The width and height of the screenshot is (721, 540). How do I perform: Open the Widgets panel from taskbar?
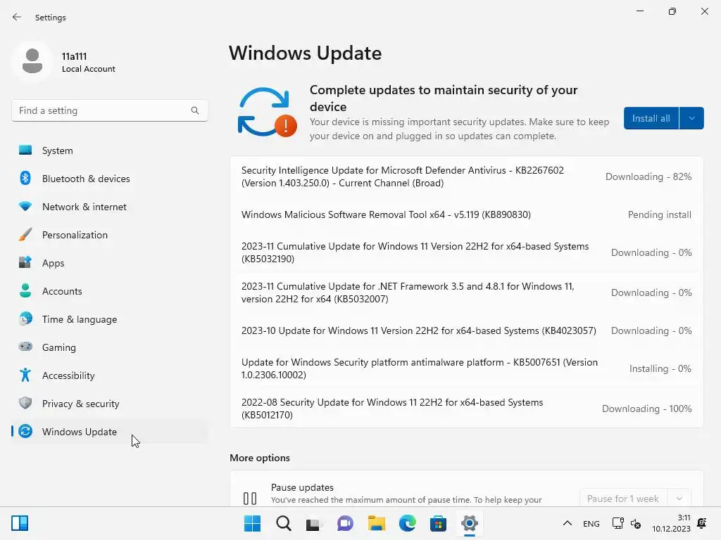tap(20, 523)
